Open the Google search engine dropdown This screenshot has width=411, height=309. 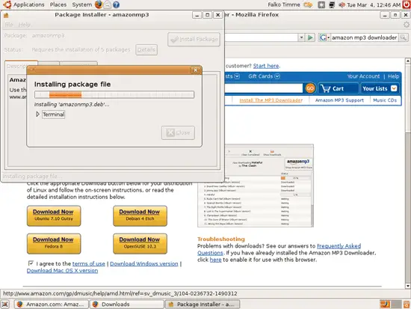click(x=324, y=37)
